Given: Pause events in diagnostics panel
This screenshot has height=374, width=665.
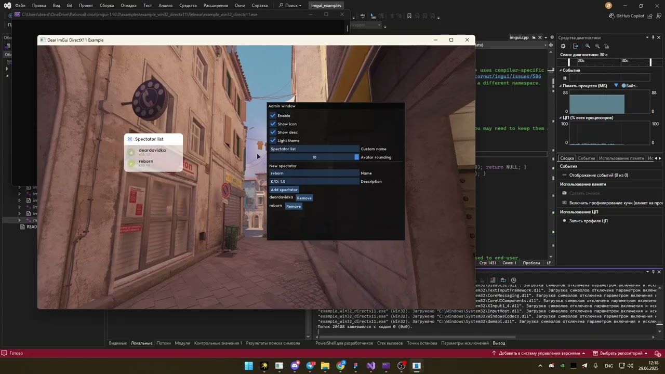Looking at the screenshot, I should click(x=565, y=78).
